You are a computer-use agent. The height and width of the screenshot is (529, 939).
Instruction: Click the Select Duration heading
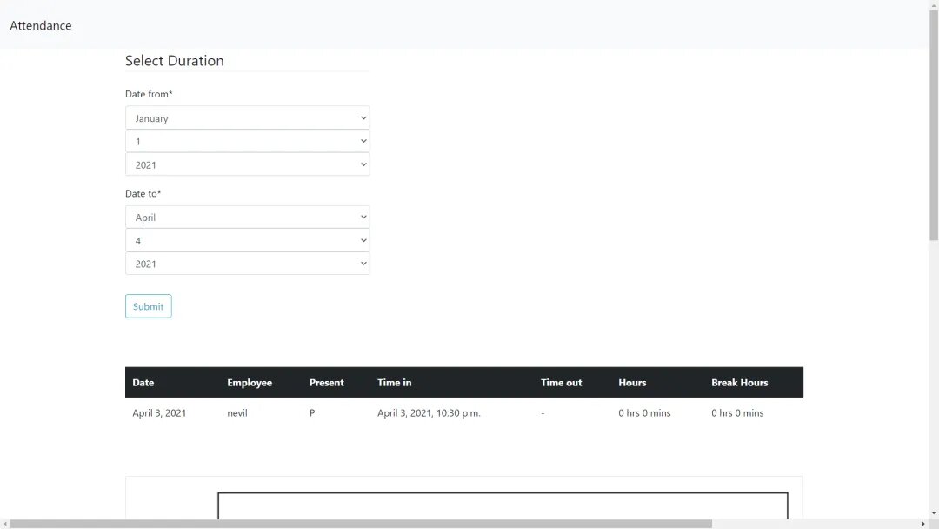coord(174,61)
